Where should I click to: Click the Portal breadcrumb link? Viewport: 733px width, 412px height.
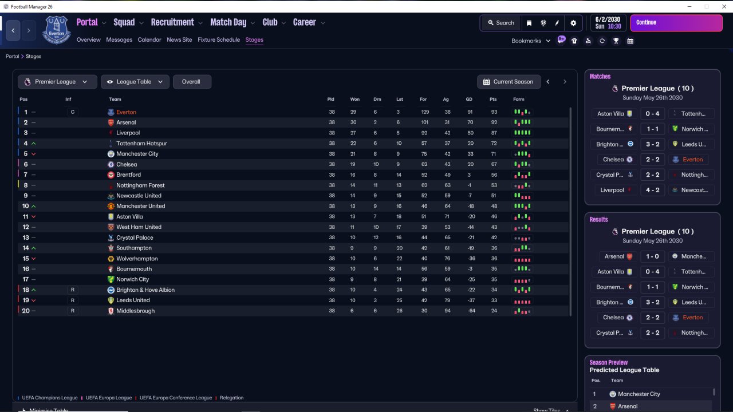pos(13,57)
